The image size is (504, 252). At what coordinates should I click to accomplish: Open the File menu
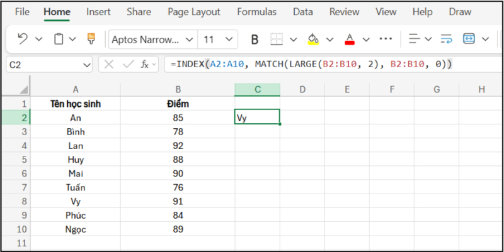22,11
